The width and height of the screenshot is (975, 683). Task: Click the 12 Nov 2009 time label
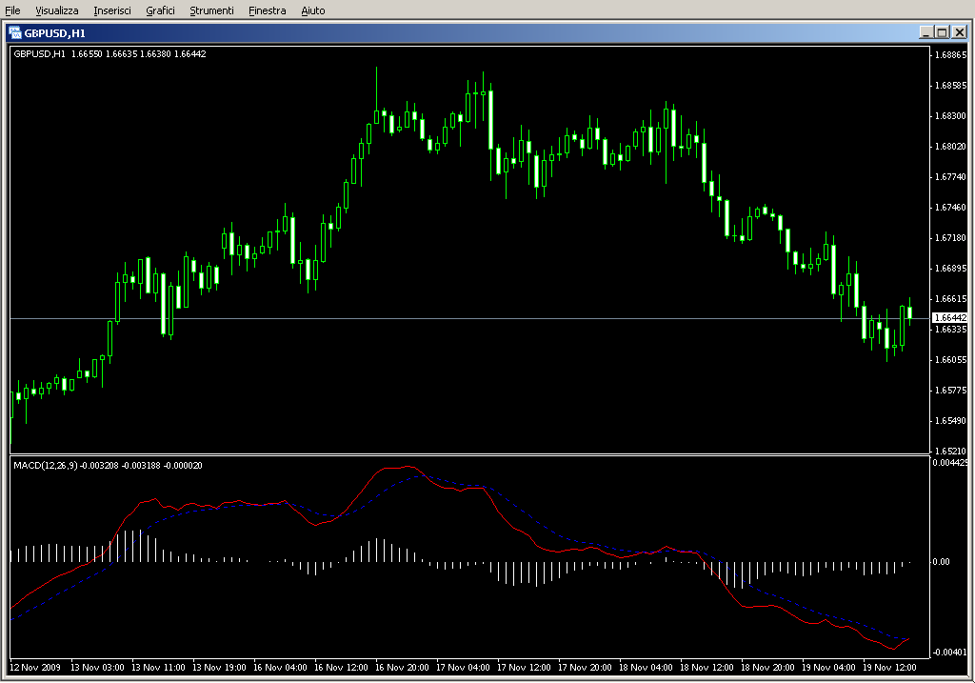click(35, 668)
